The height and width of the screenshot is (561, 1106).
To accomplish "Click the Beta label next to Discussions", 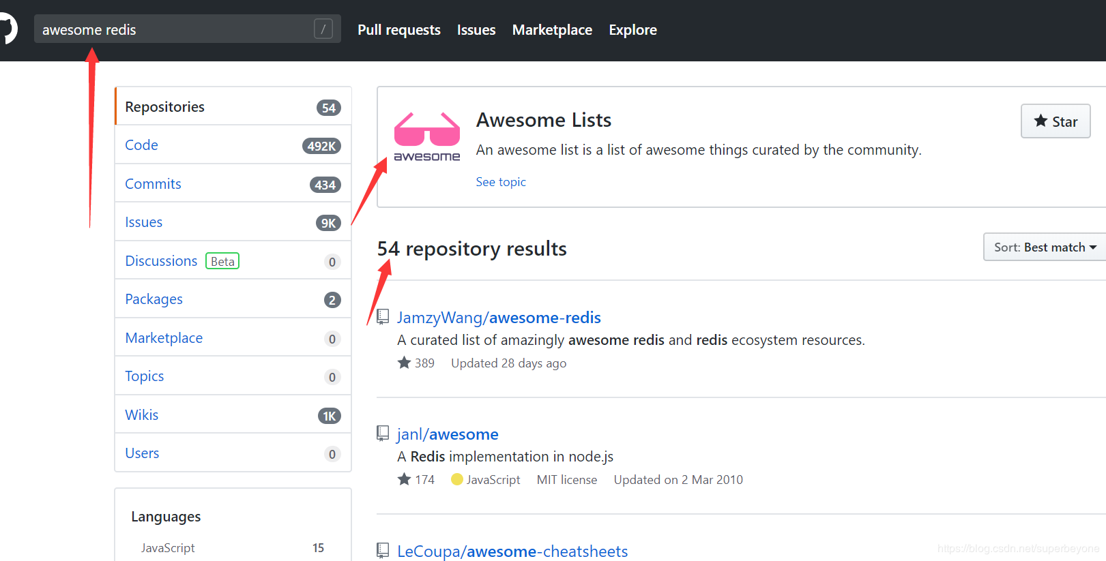I will pos(222,261).
